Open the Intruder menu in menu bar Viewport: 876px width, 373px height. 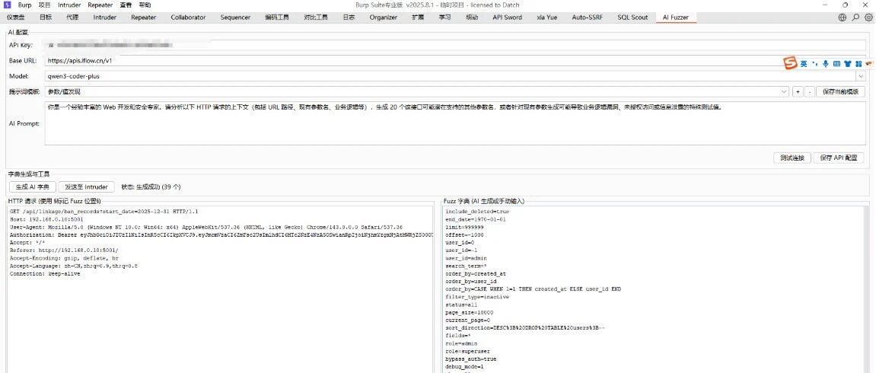pos(69,5)
